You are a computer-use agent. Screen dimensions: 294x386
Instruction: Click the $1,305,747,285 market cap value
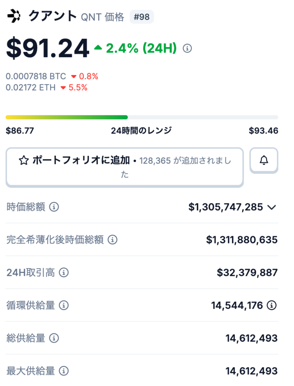[225, 207]
